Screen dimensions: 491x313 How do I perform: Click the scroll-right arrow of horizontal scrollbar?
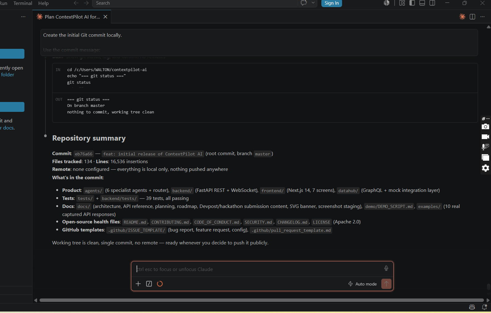click(488, 300)
